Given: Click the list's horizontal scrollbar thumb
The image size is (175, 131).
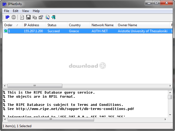Looking at the screenshot, I should [35, 86].
